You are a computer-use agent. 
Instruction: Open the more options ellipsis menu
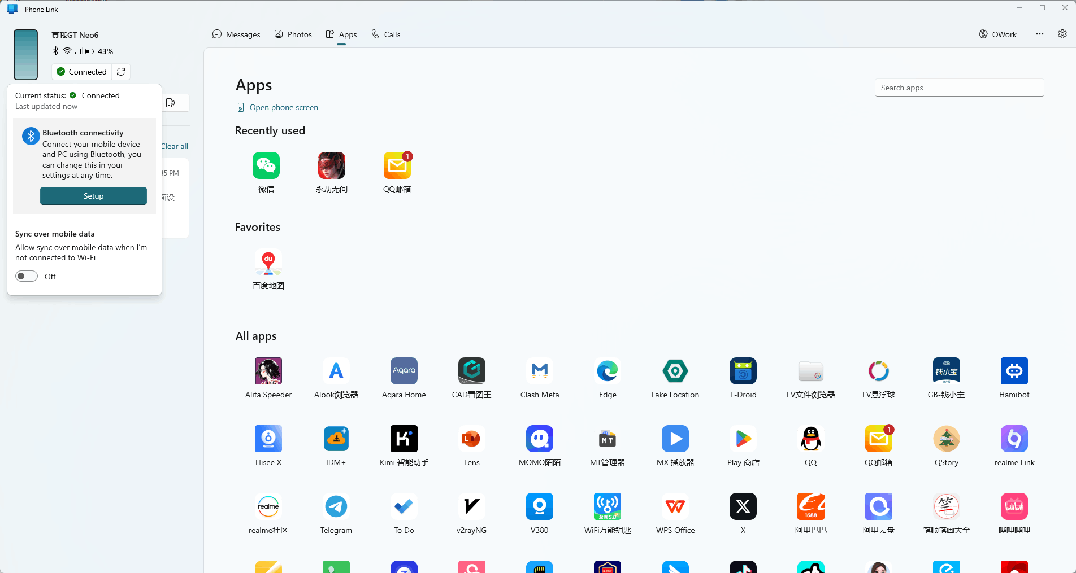(x=1040, y=34)
